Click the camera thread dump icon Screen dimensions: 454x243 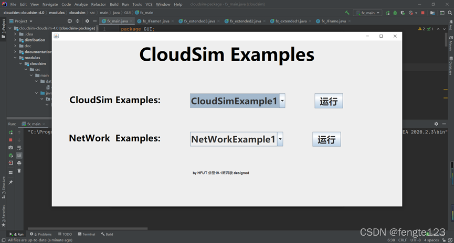tap(10, 148)
